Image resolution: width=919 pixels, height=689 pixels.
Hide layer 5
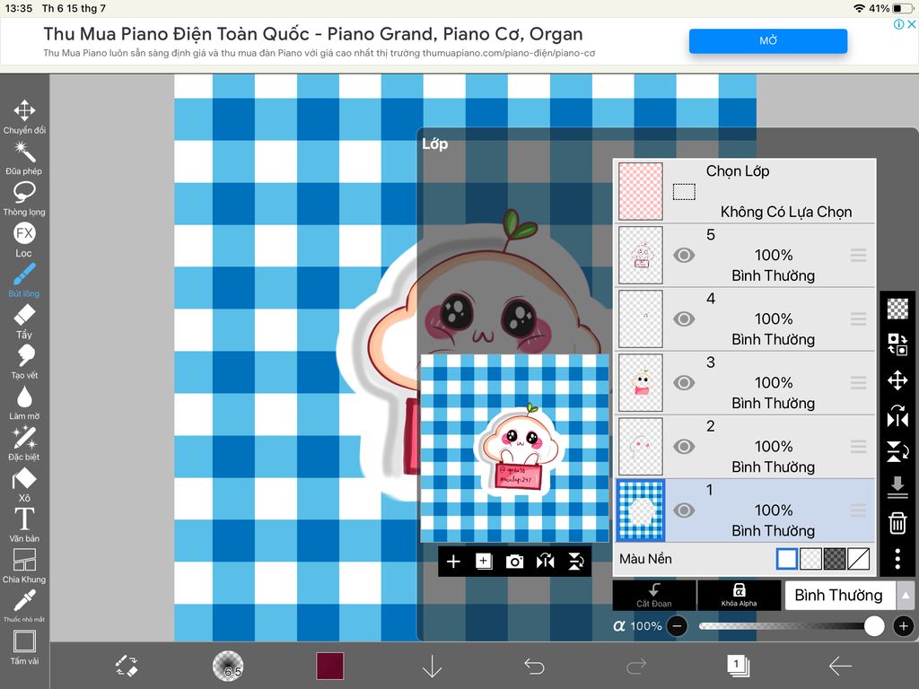coord(684,256)
